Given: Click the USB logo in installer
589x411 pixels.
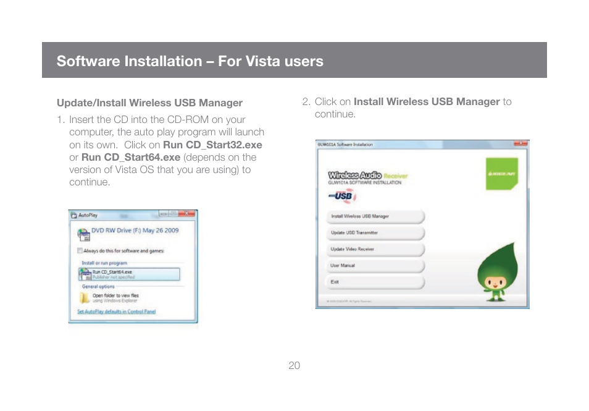Looking at the screenshot, I should tap(342, 196).
